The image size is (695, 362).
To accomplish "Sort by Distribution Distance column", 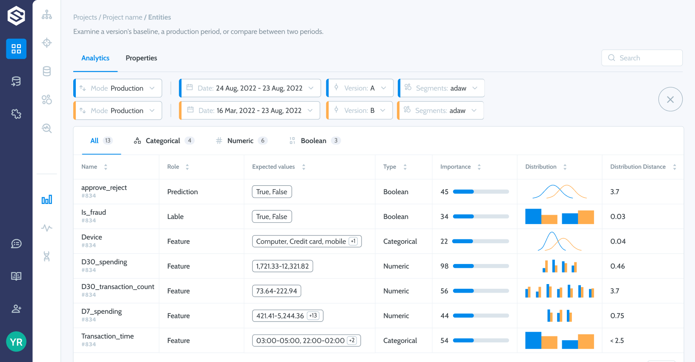I will pos(675,167).
